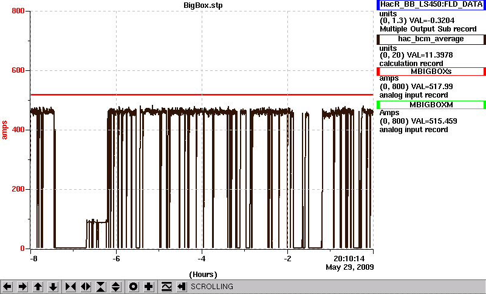Click the '600' Y-axis tick label
Screen dimensions: 486x294
(x=18, y=70)
